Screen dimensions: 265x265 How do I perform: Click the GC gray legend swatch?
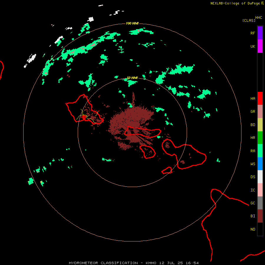260,203
